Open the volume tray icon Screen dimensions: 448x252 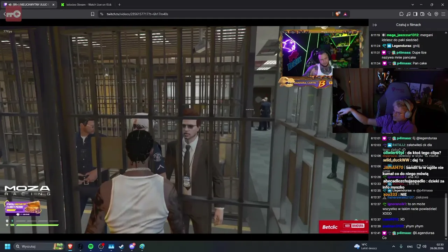point(425,246)
